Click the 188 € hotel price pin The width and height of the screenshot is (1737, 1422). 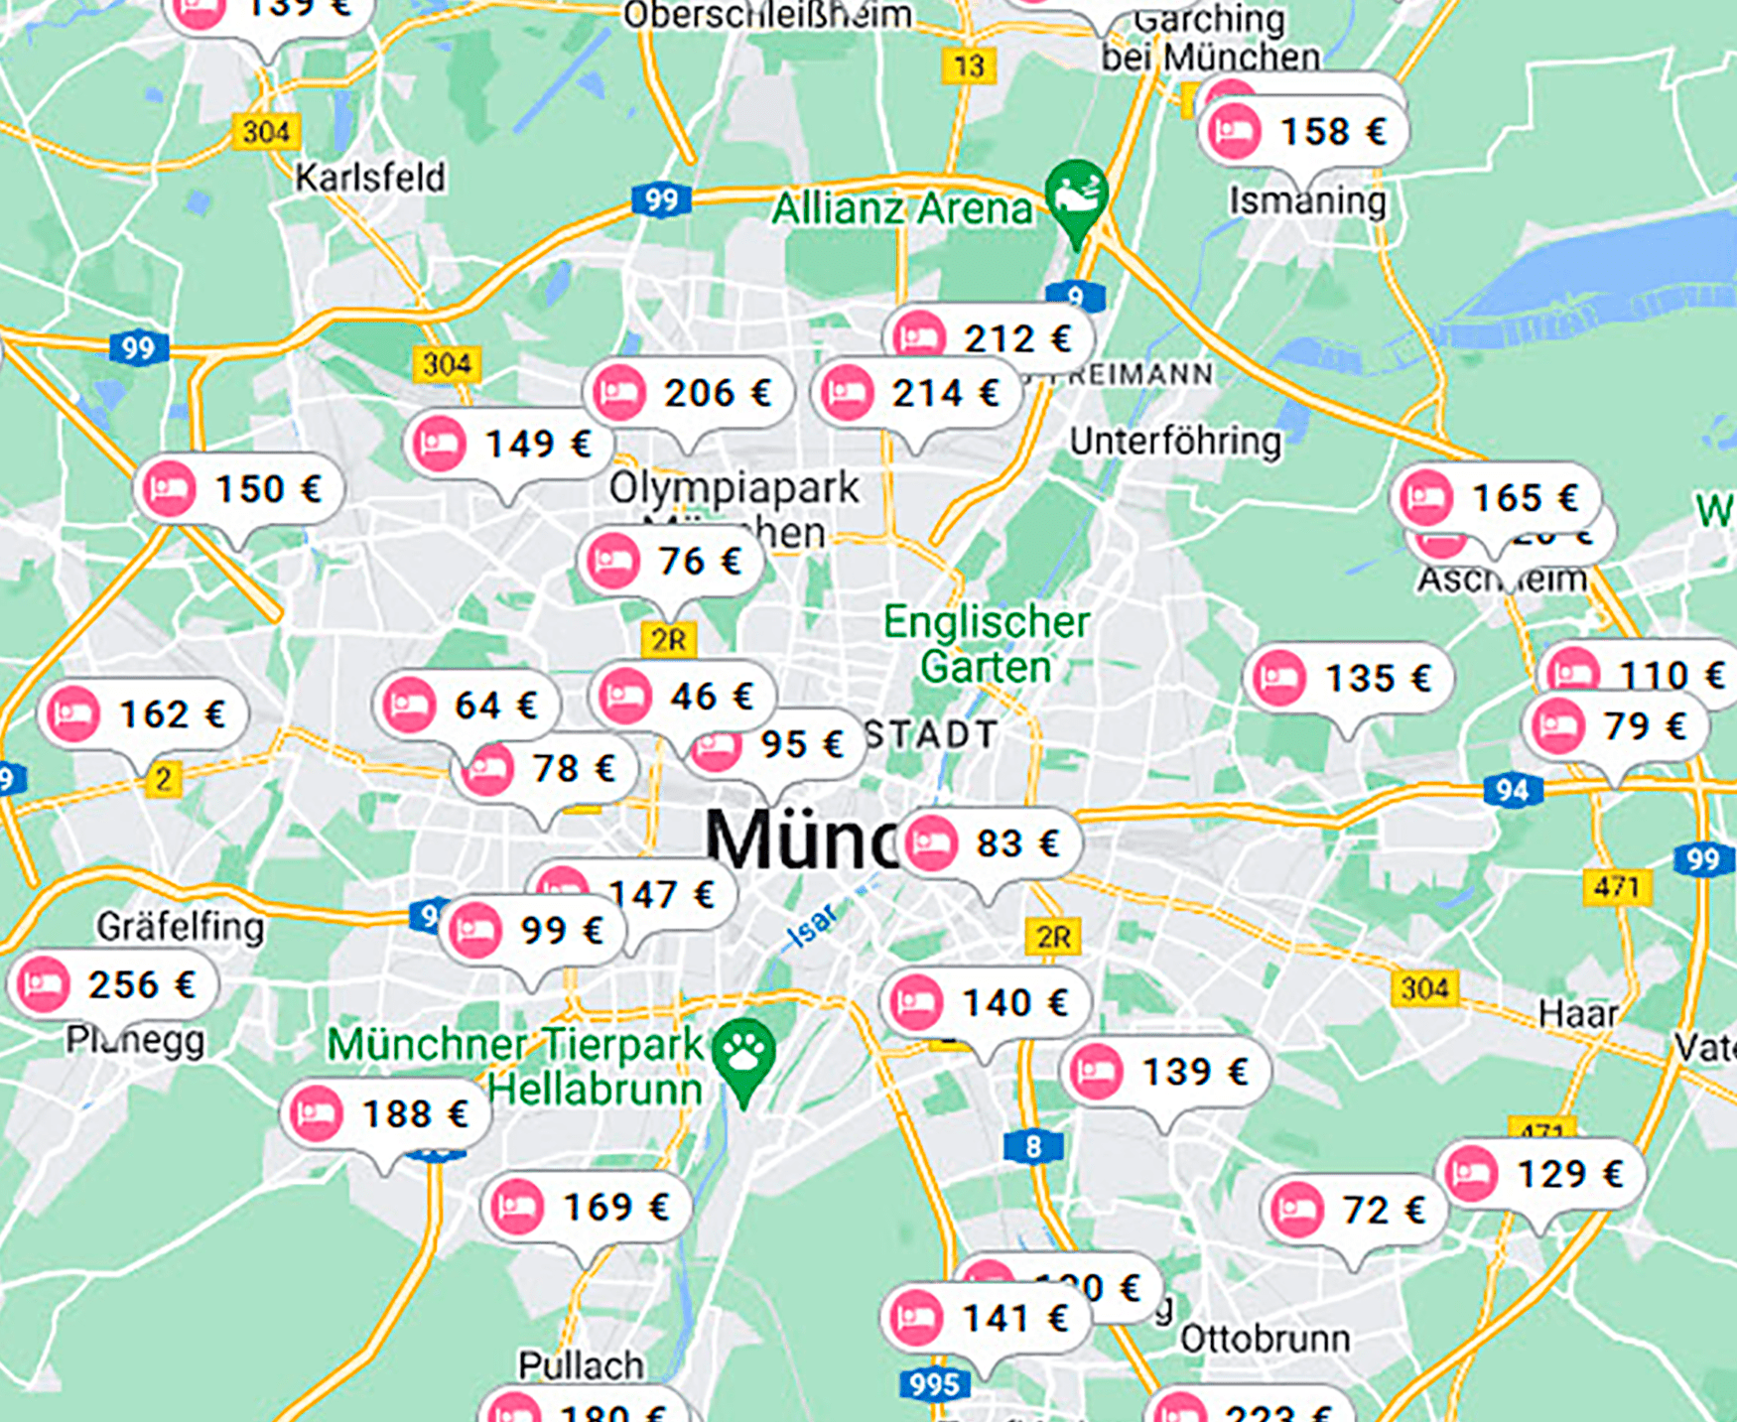pyautogui.click(x=386, y=1113)
